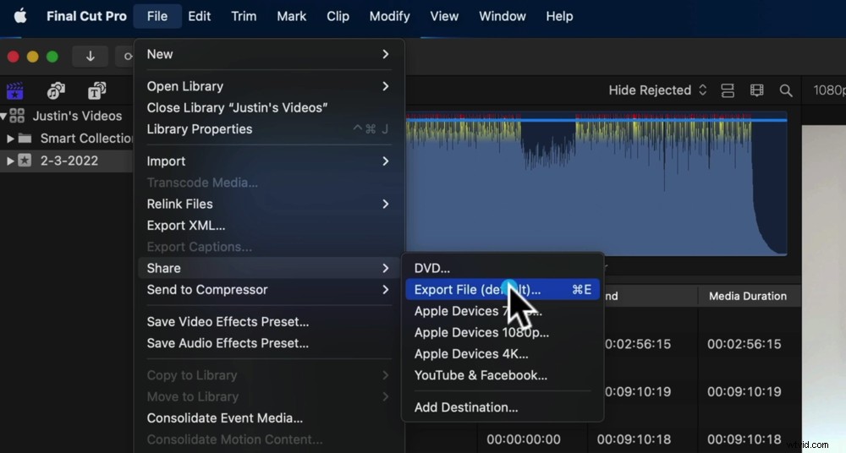Select DVD... share destination
The width and height of the screenshot is (846, 453).
[x=503, y=268]
